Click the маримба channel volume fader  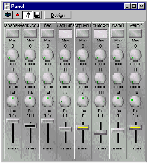coord(65,129)
